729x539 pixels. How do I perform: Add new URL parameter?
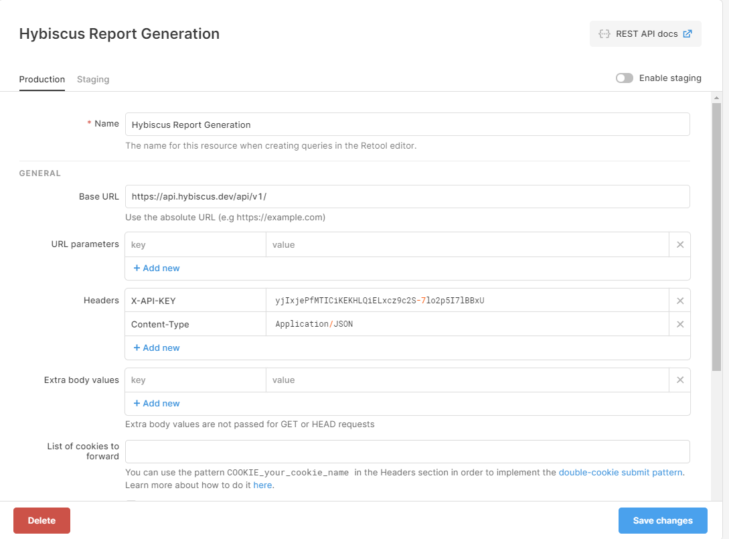(157, 268)
